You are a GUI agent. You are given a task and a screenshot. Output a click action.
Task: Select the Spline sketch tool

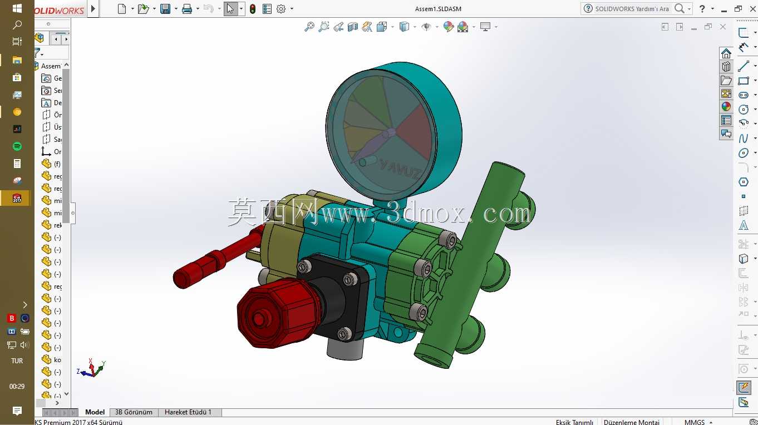click(x=744, y=139)
